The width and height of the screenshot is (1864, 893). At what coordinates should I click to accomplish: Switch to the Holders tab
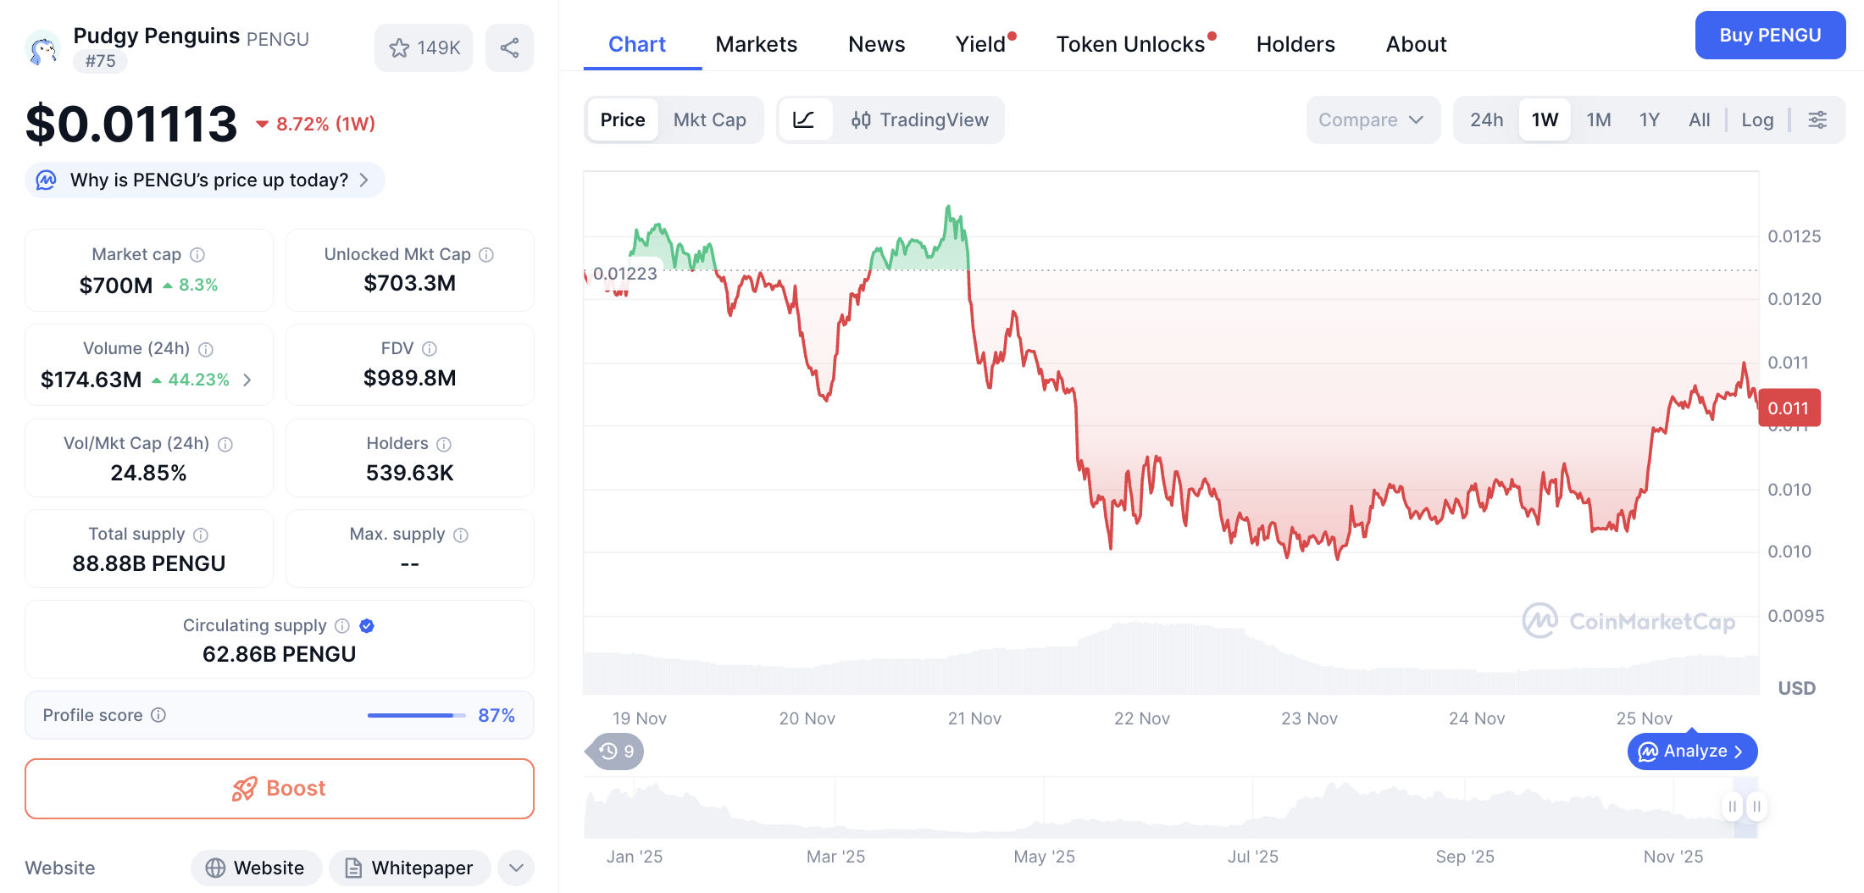coord(1295,44)
